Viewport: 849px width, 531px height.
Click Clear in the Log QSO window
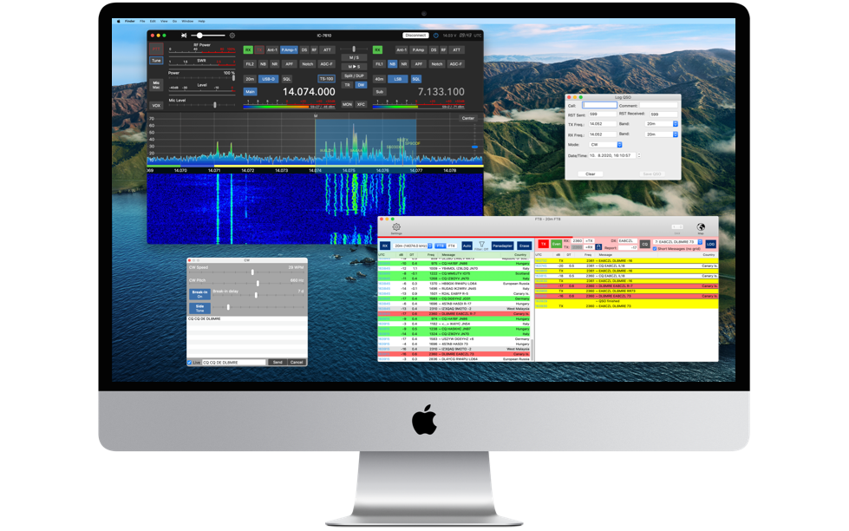[591, 174]
